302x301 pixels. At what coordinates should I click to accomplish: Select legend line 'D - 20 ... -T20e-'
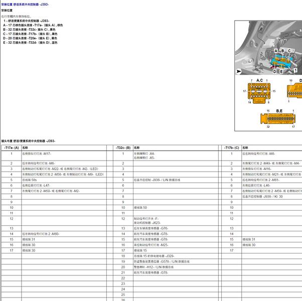click(x=30, y=38)
